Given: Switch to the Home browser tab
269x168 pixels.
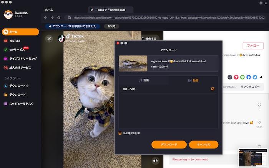Looking at the screenshot, I should [x=49, y=10].
